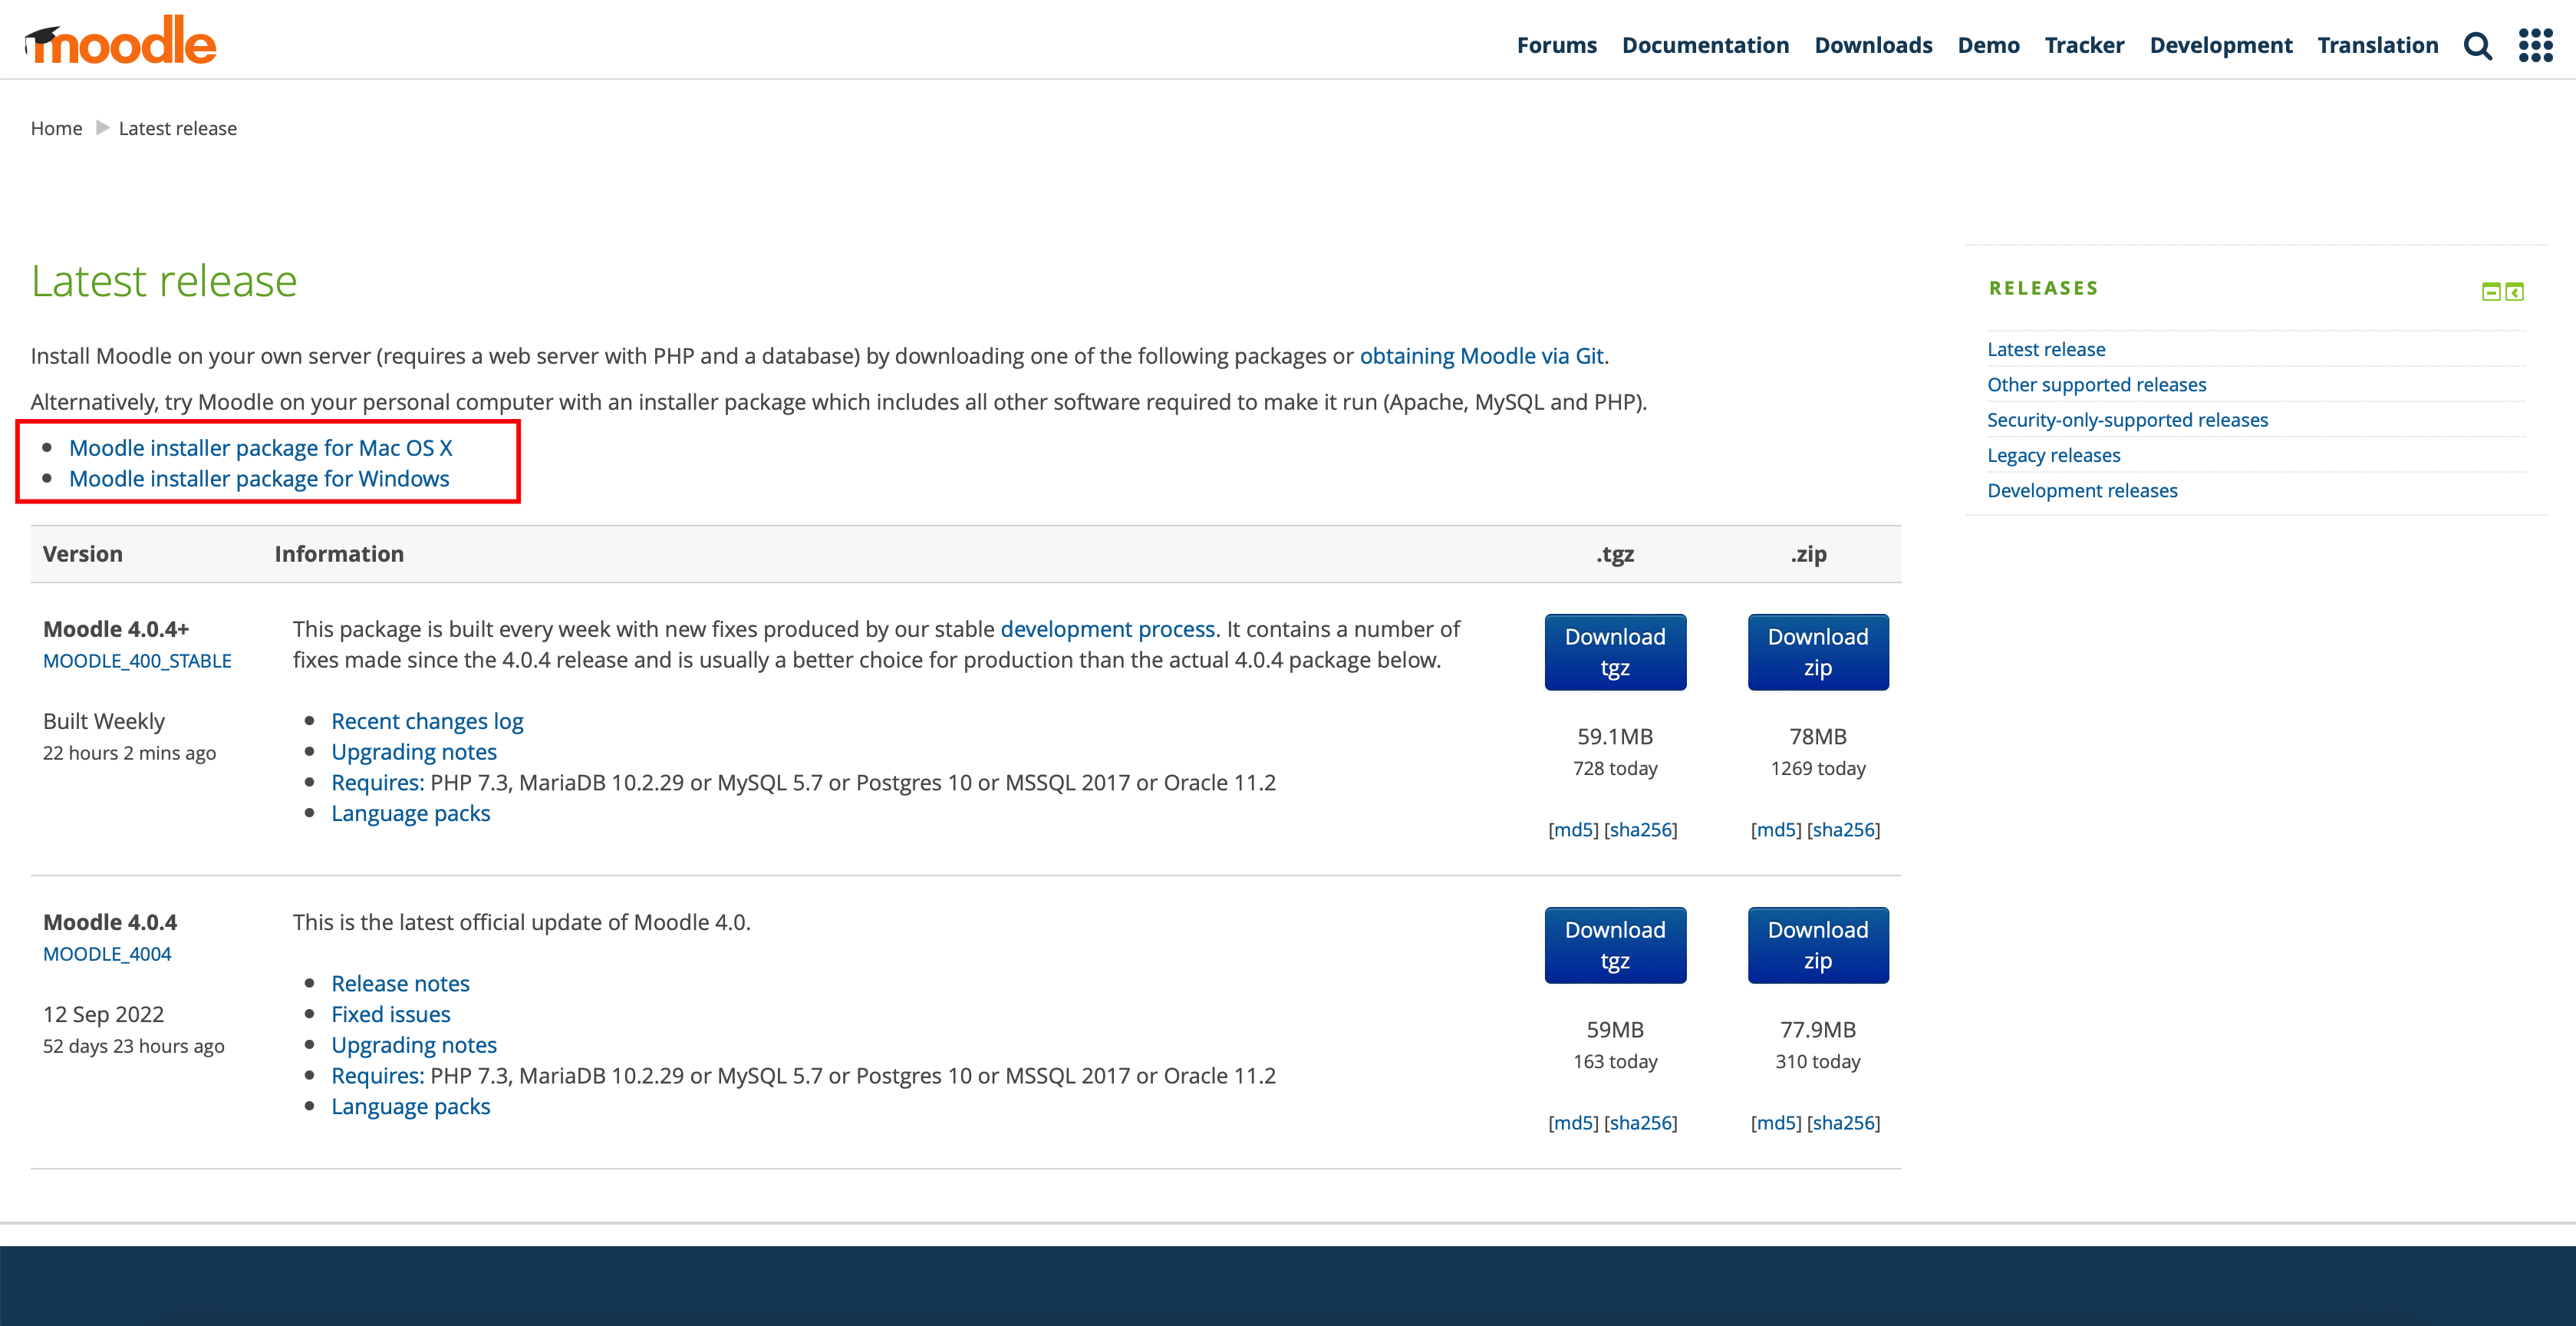2576x1326 pixels.
Task: Open the MOODLE_400_STABLE link
Action: tap(137, 661)
